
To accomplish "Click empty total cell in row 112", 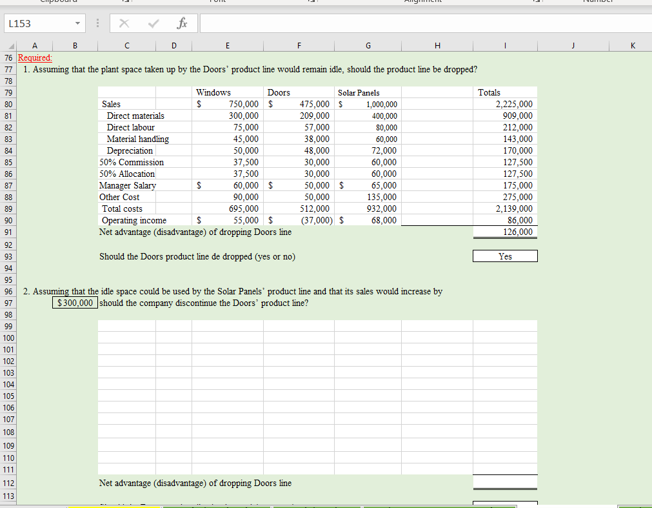I will 505,483.
